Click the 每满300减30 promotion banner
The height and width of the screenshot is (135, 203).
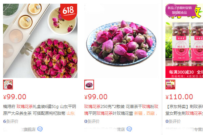coord(184,72)
